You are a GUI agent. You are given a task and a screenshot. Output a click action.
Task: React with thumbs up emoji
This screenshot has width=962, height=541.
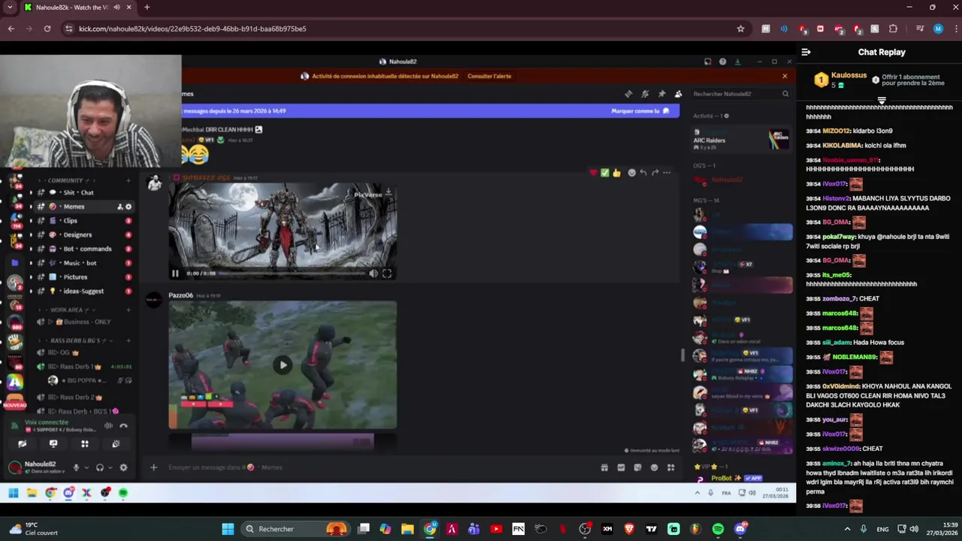pyautogui.click(x=616, y=173)
